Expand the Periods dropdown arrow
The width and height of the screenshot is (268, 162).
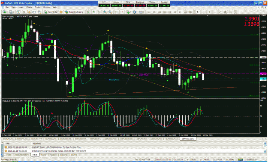137,12
